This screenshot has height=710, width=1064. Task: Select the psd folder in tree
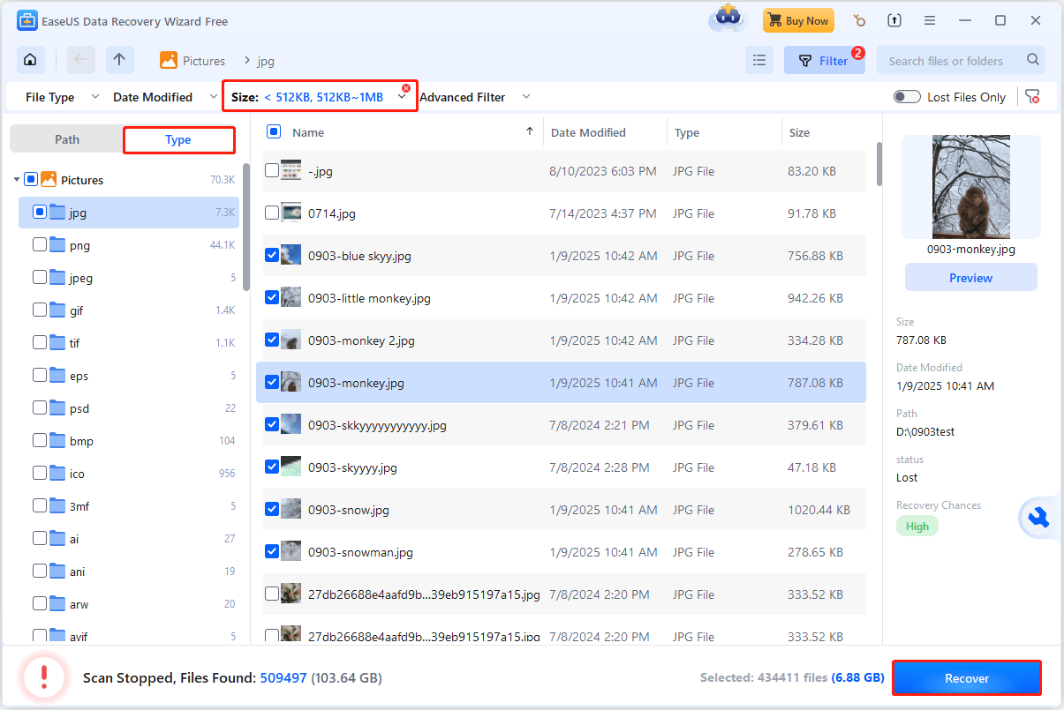pos(129,408)
